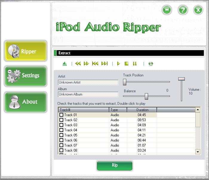Select duration 08:53 of Track 02

click(142, 120)
